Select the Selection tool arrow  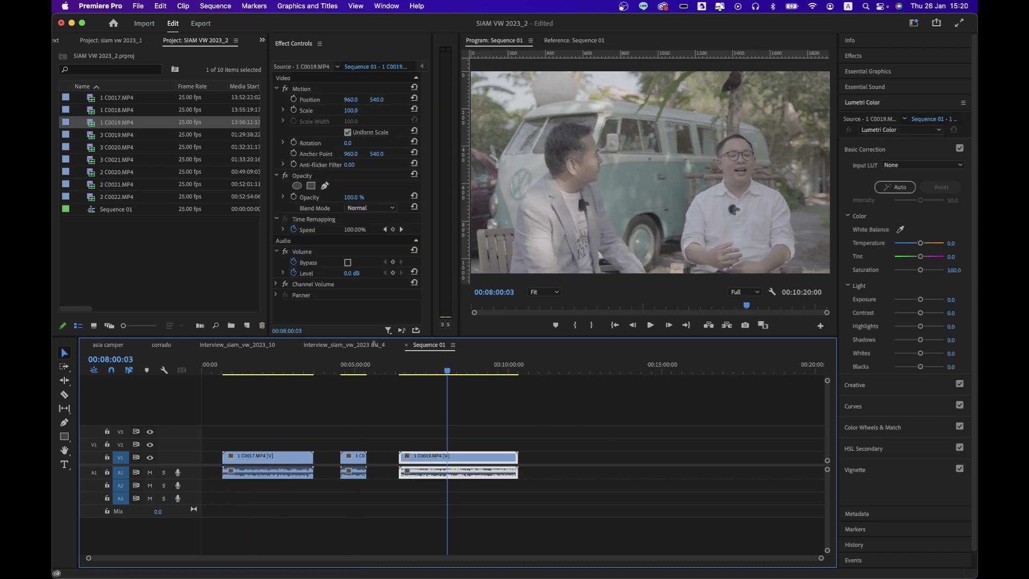(x=64, y=353)
